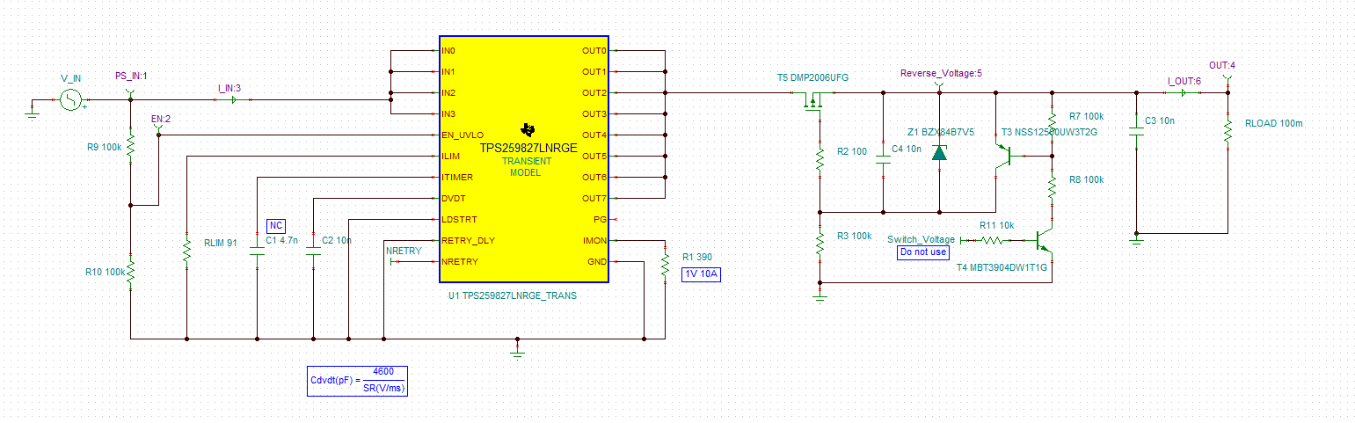Select the V_IN voltage source symbol
The height and width of the screenshot is (423, 1355).
click(69, 99)
